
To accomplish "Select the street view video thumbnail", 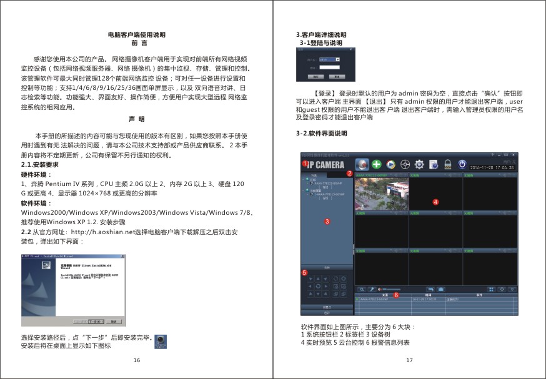I will pos(382,194).
